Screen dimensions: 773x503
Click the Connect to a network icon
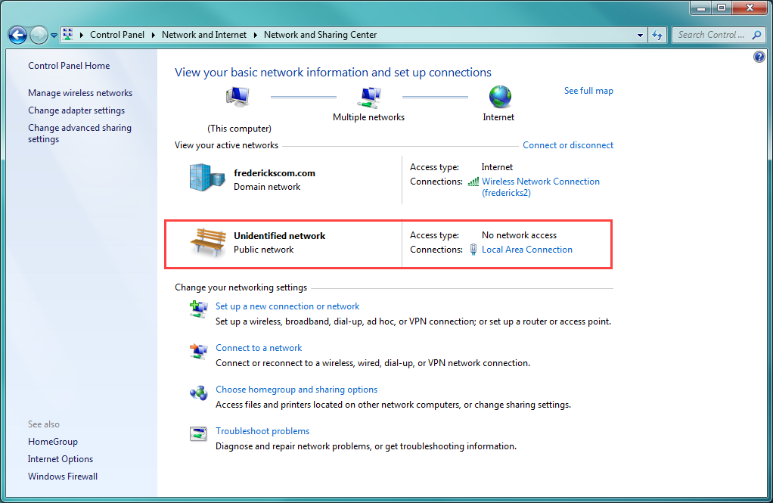click(x=199, y=351)
